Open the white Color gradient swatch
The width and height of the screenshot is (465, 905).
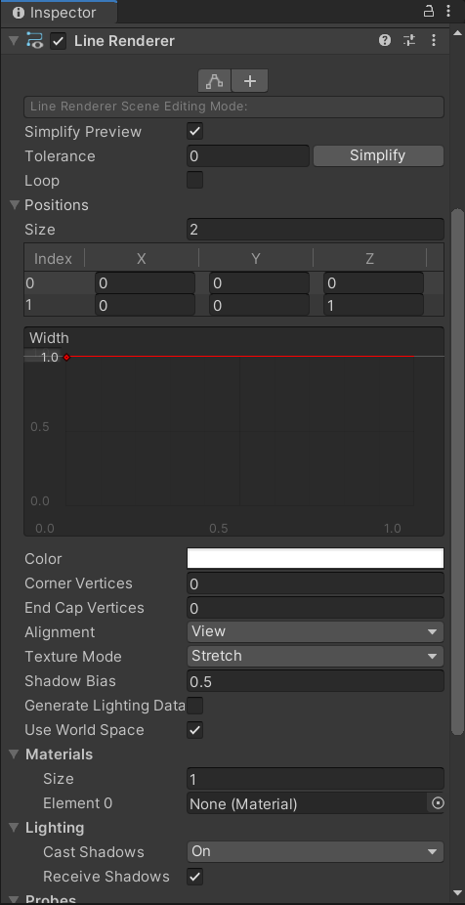(x=315, y=558)
